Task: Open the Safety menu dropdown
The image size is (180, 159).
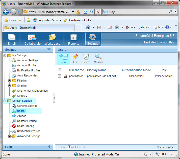Action: coord(144,27)
